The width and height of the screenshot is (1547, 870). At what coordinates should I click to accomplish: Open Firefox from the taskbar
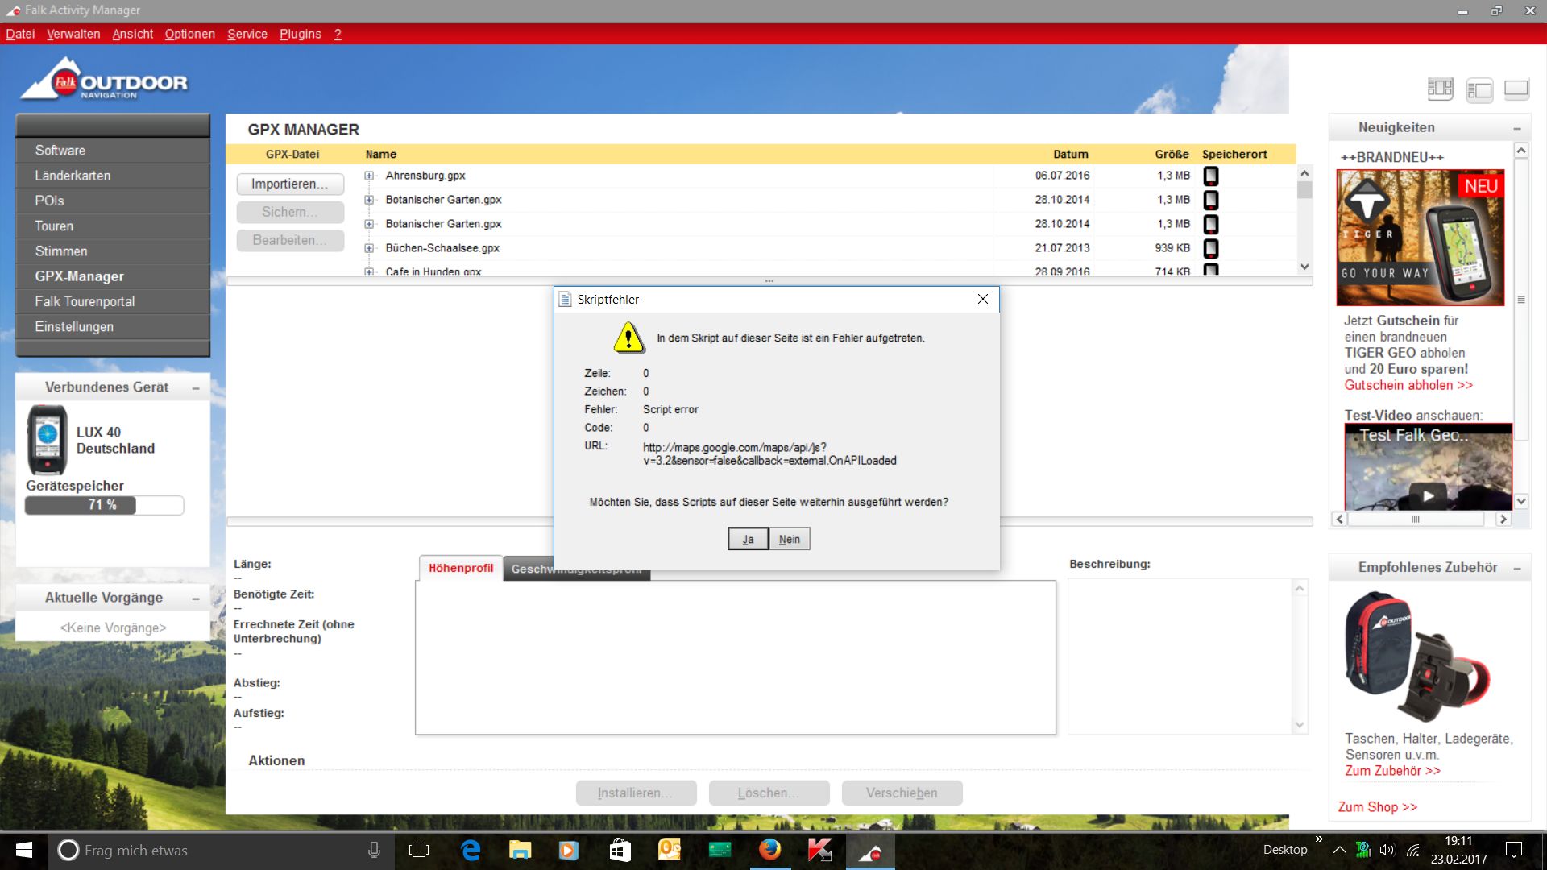pos(769,850)
